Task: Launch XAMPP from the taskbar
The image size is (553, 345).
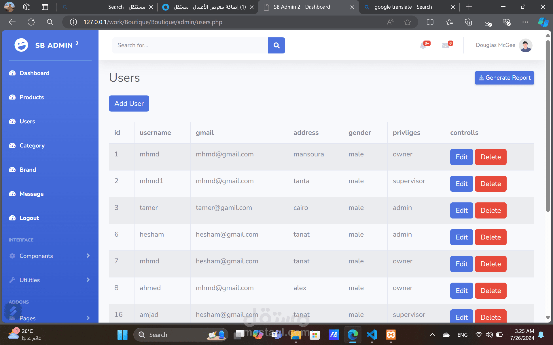Action: (x=391, y=335)
